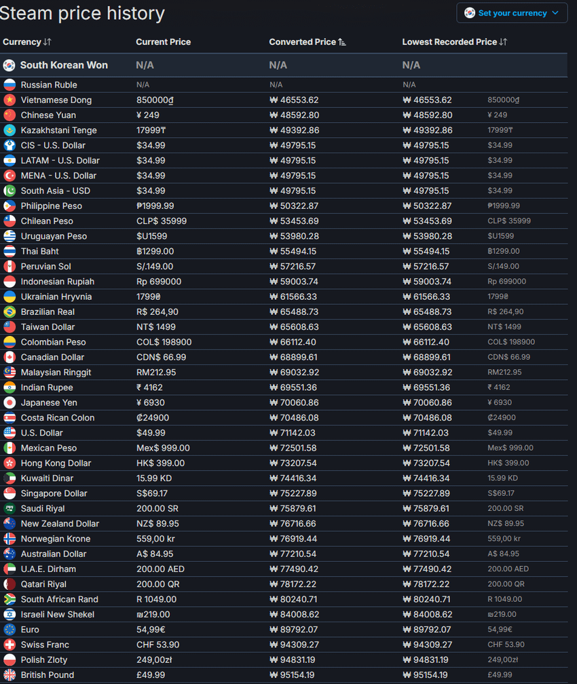Click the Rp 699000 current price
This screenshot has width=577, height=684.
click(159, 282)
